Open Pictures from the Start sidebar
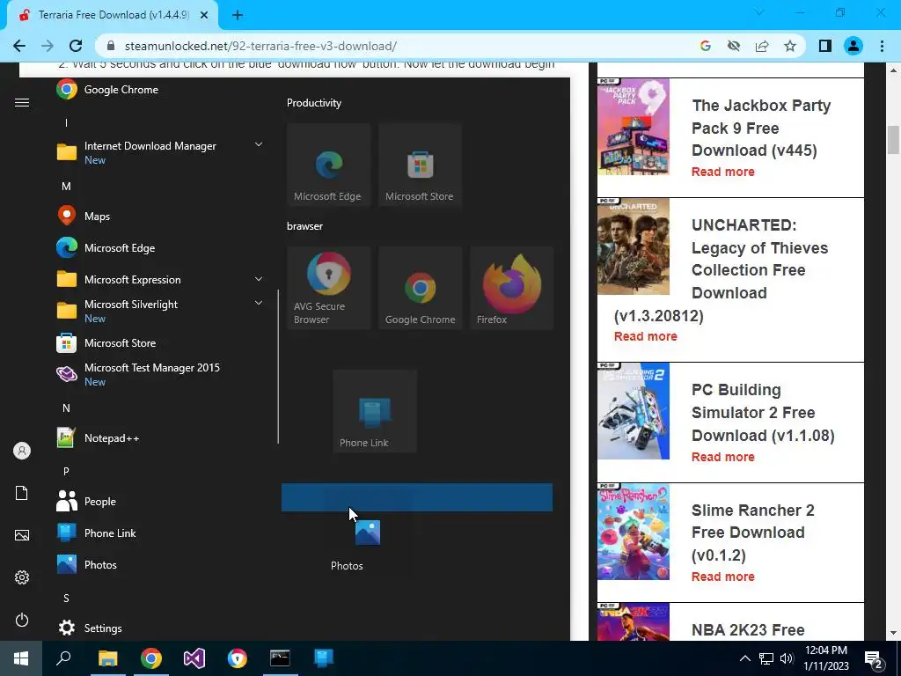901x676 pixels. [22, 535]
